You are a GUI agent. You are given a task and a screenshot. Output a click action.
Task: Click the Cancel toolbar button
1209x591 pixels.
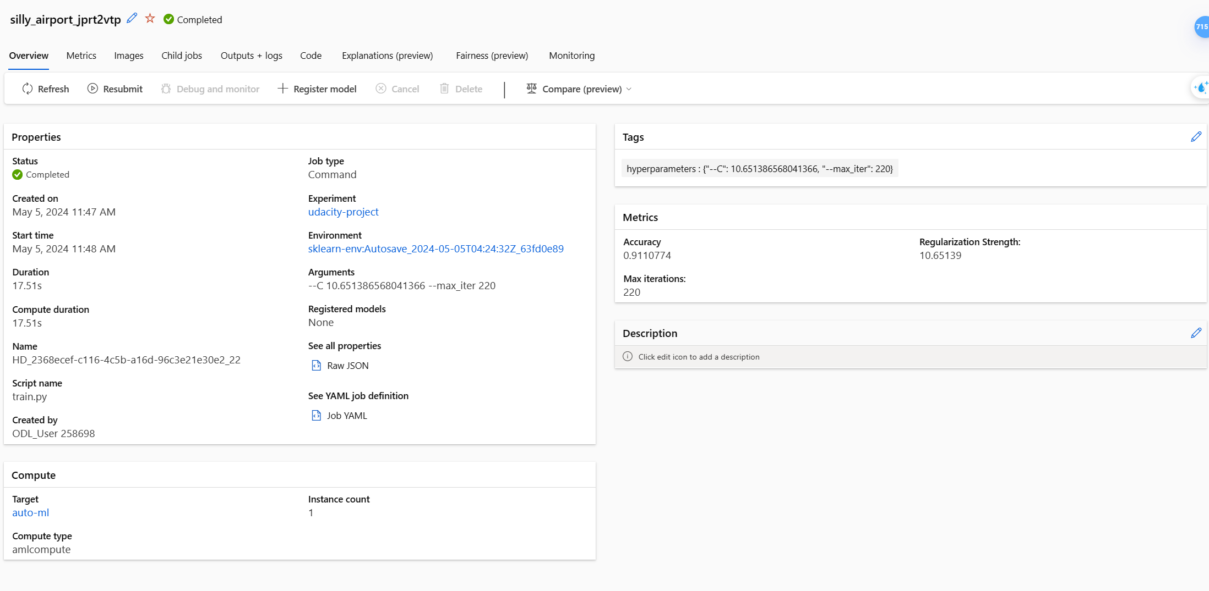pyautogui.click(x=397, y=89)
